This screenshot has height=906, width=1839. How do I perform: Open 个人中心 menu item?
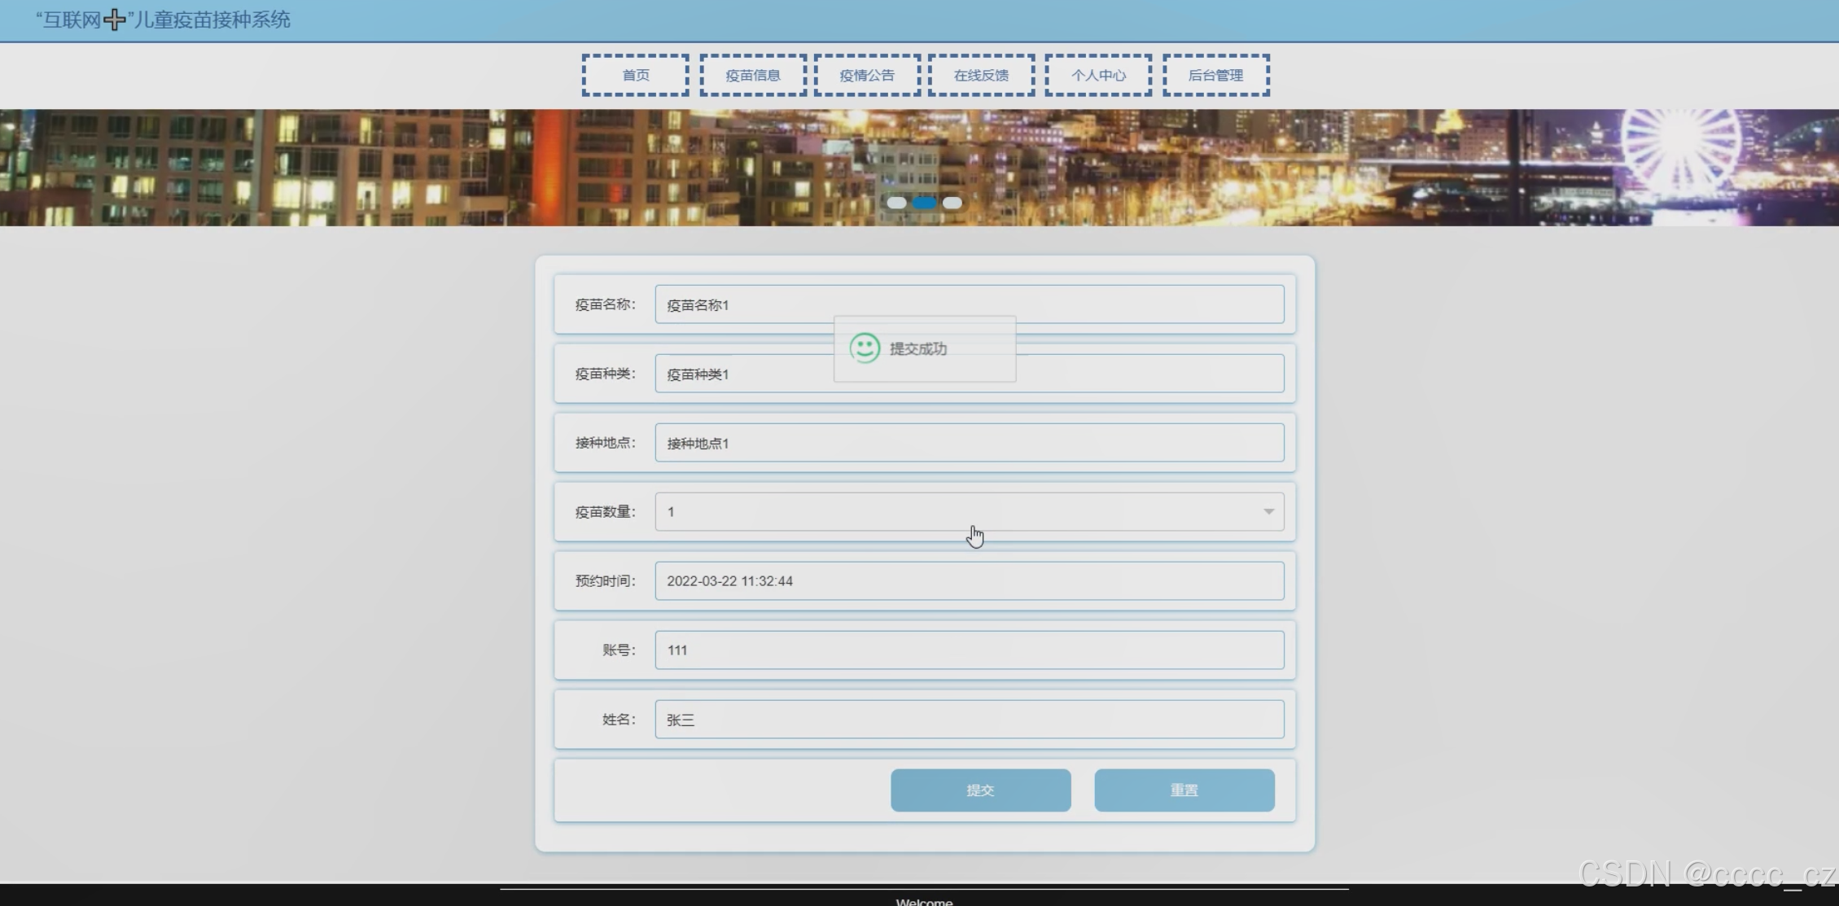coord(1098,76)
